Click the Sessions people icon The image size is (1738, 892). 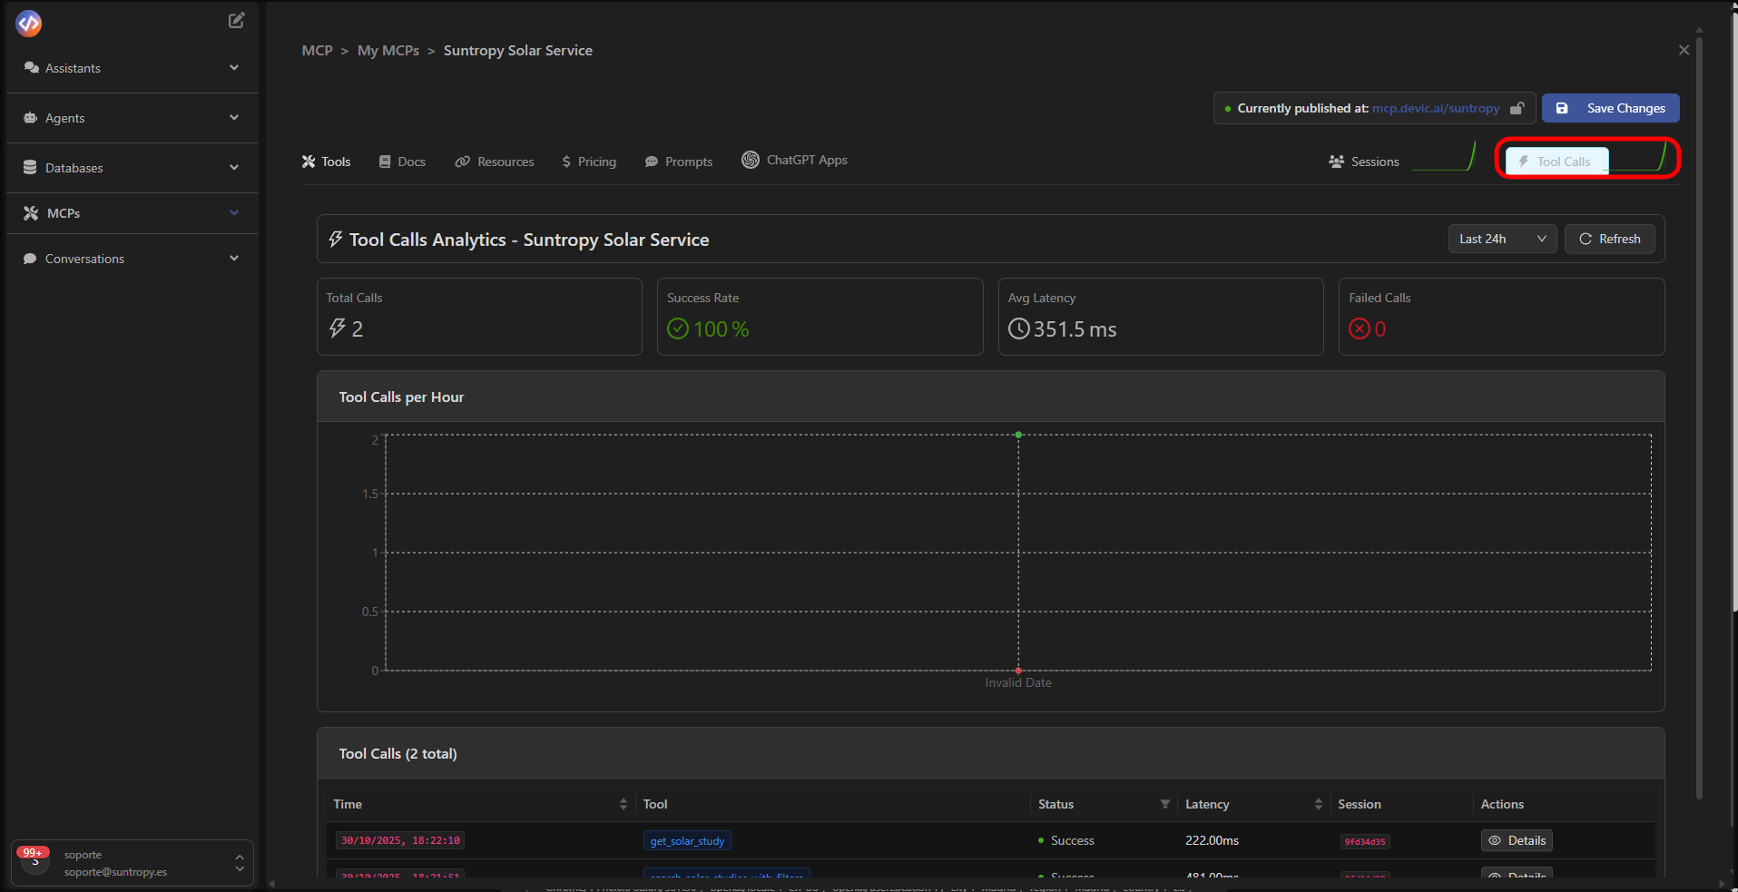point(1336,162)
